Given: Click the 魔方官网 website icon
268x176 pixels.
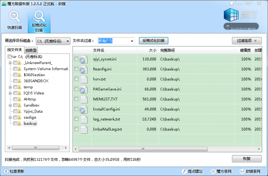Looking at the screenshot, I should [213, 171].
